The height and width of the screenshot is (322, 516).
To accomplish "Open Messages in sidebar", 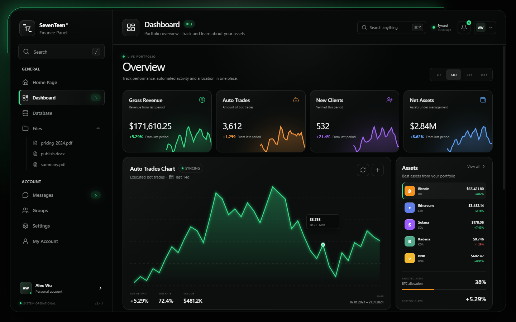I will pos(61,195).
